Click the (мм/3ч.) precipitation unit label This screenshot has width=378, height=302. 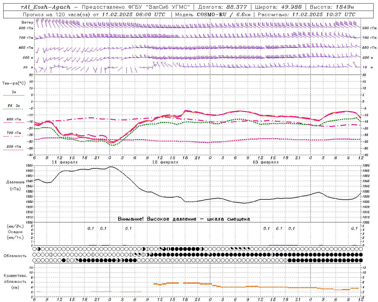(x=15, y=226)
